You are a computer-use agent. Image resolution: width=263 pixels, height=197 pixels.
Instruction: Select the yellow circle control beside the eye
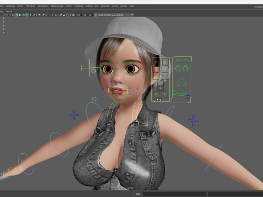click(x=94, y=71)
